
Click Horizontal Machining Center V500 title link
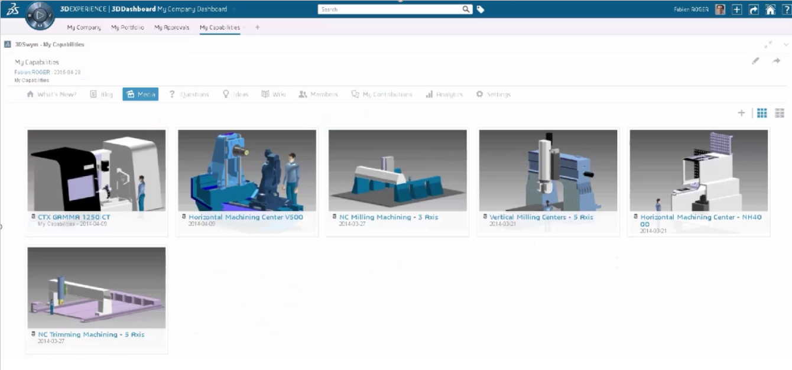(x=246, y=217)
